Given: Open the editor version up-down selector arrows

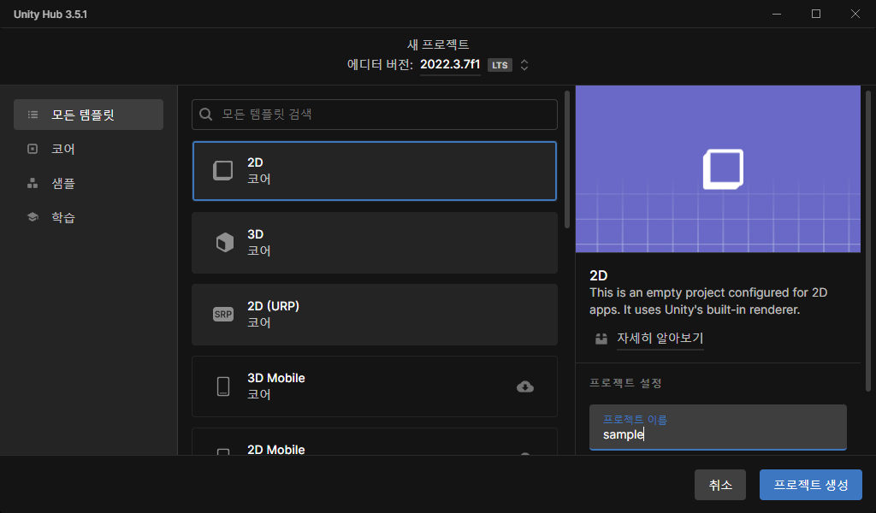Looking at the screenshot, I should tap(524, 65).
